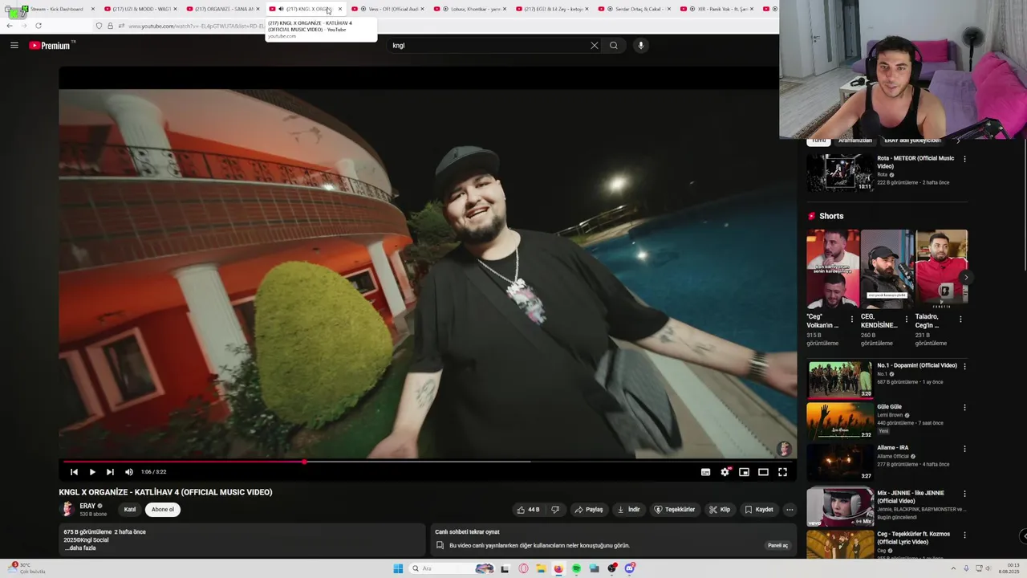Switch to theater mode

pyautogui.click(x=763, y=472)
